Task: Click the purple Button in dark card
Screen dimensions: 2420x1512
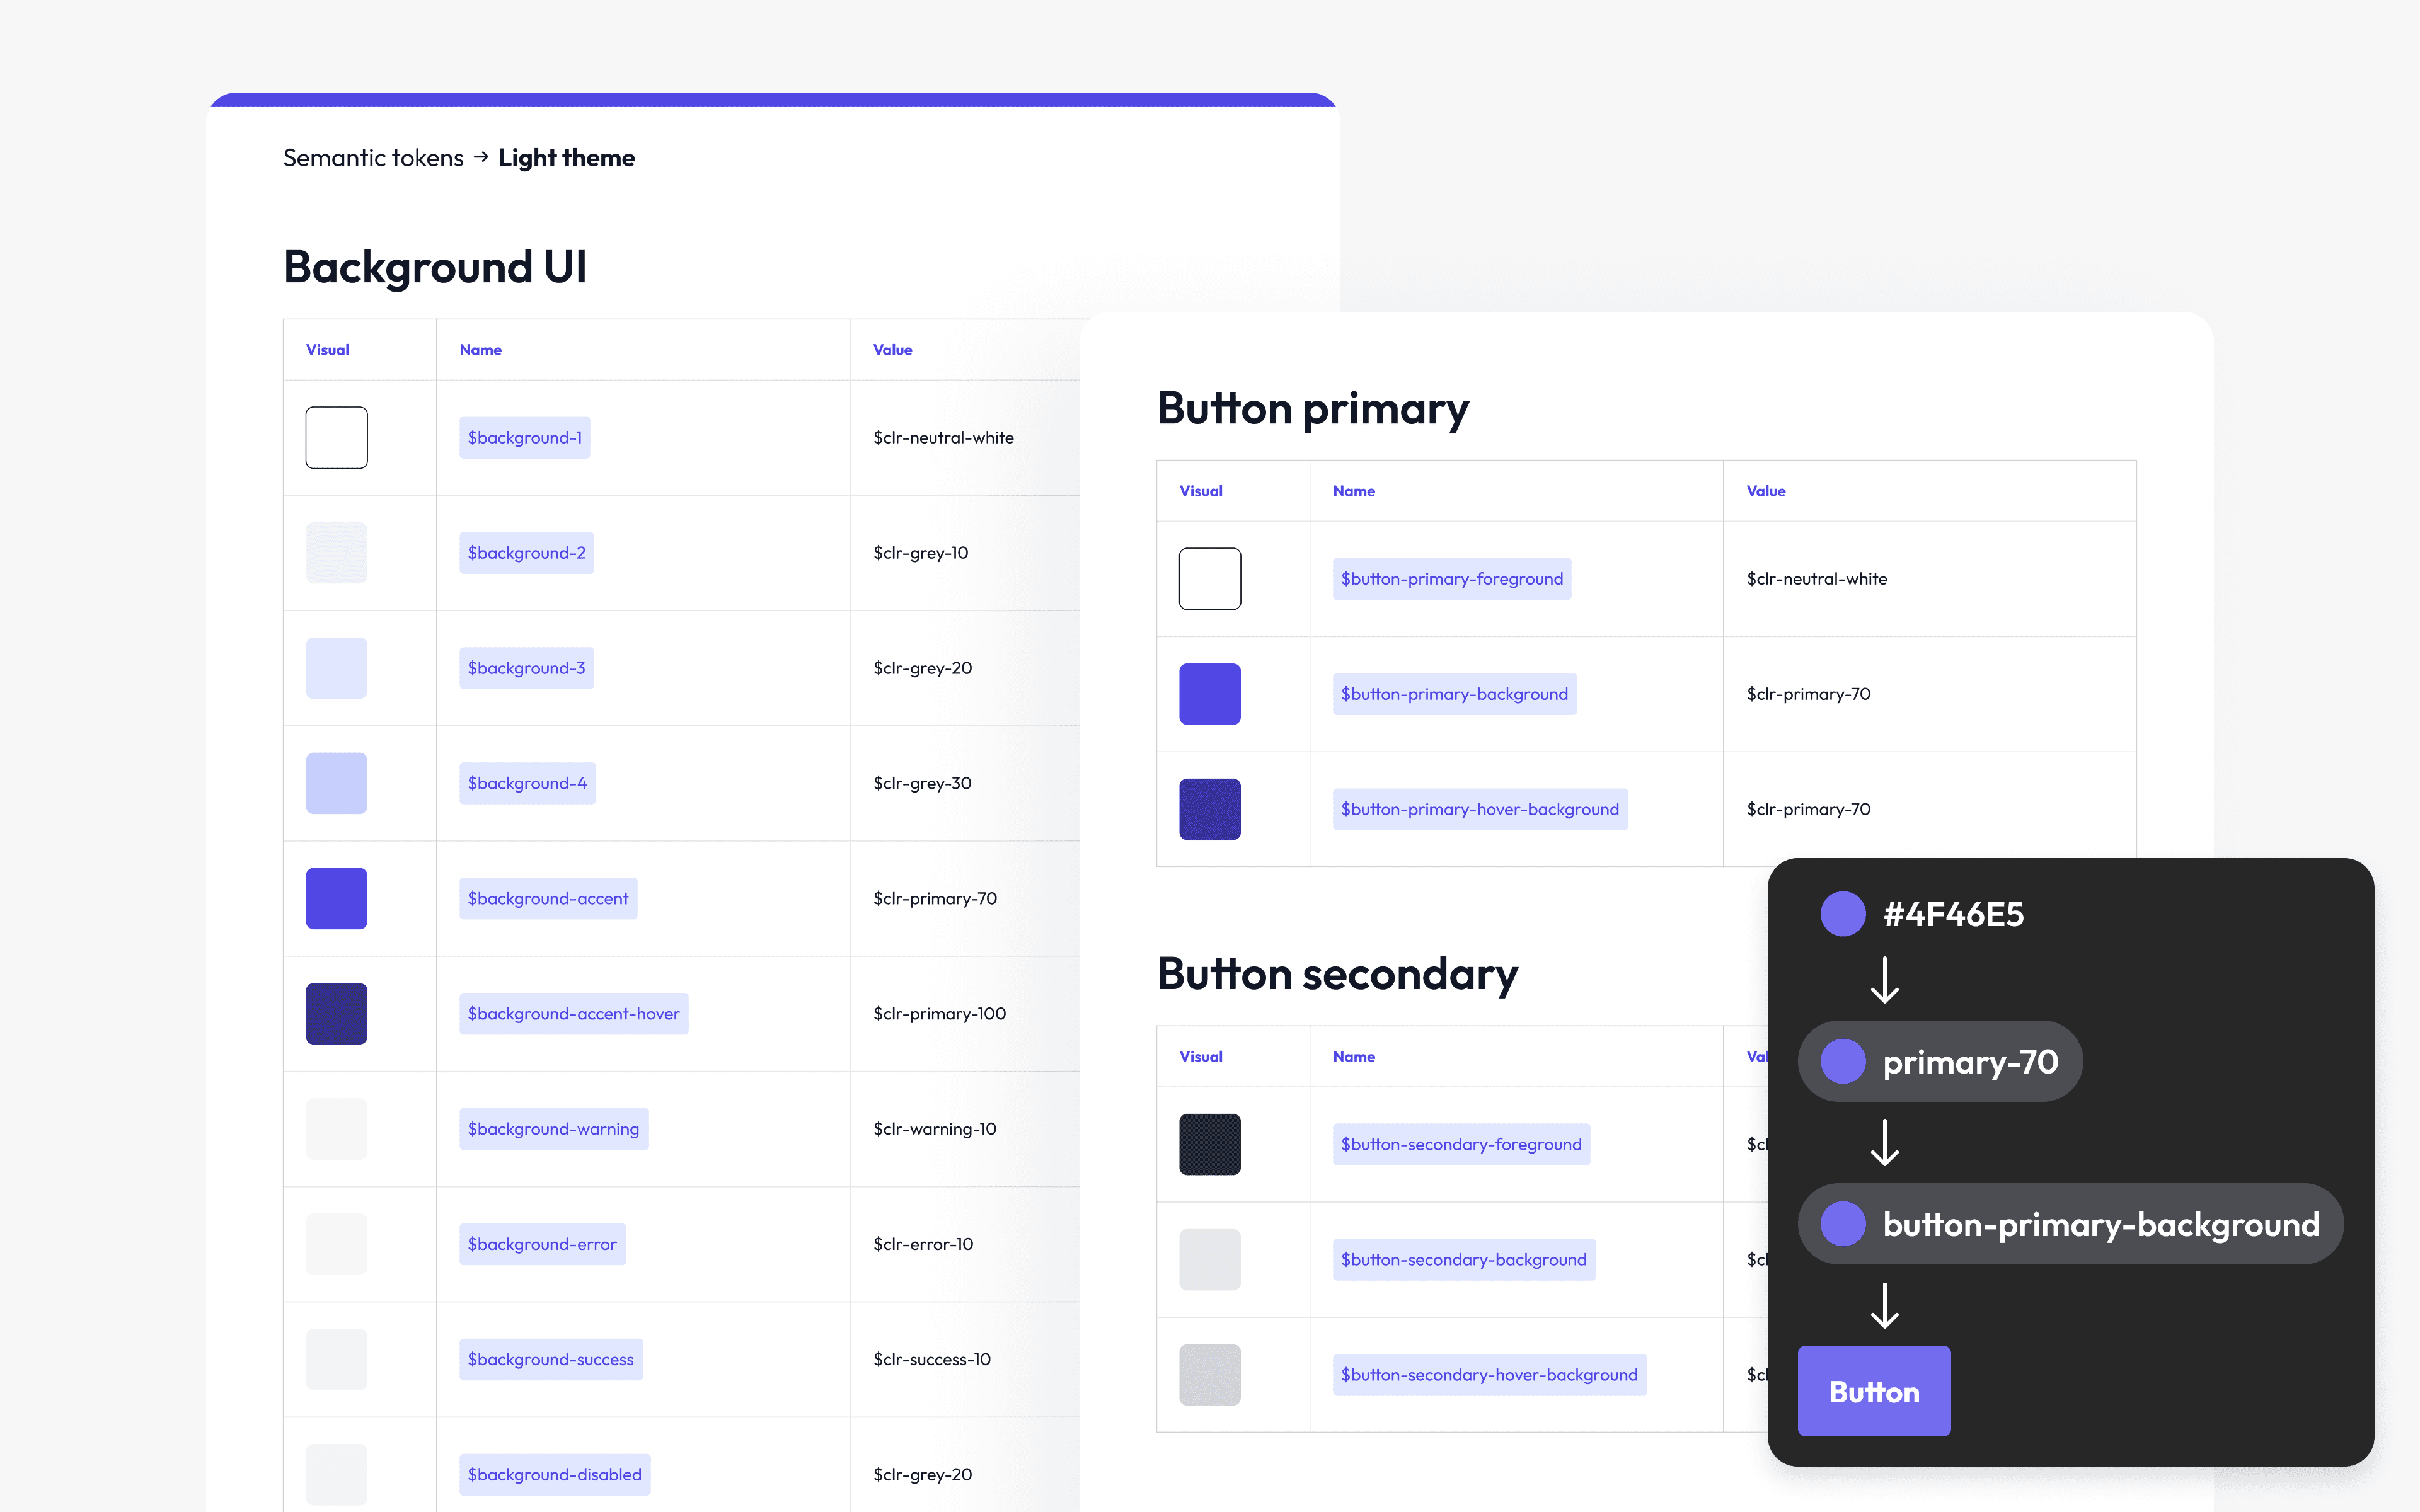Action: tap(1873, 1391)
